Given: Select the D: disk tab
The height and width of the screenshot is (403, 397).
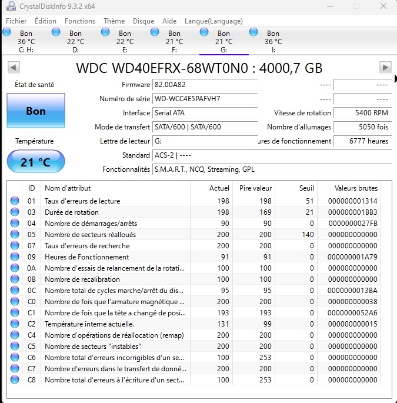Looking at the screenshot, I should coord(75,41).
